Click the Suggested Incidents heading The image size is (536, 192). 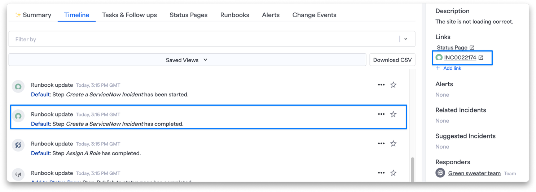(x=465, y=136)
